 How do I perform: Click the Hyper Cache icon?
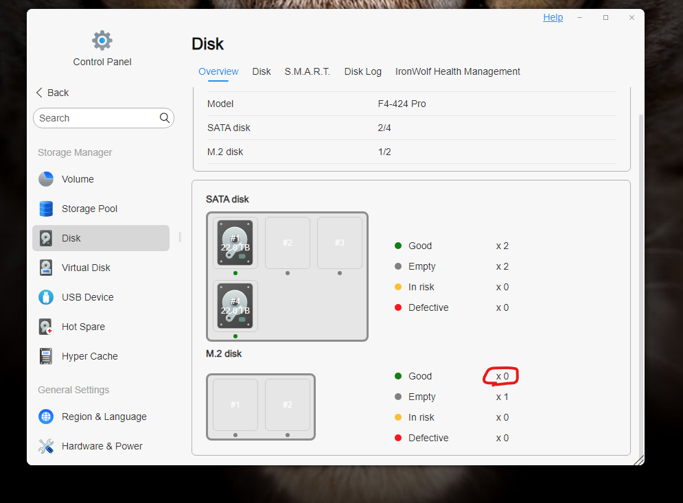pyautogui.click(x=46, y=356)
